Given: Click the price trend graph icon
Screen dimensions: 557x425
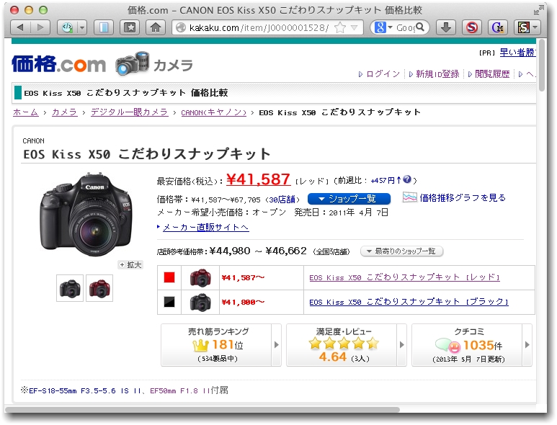Looking at the screenshot, I should click(x=409, y=197).
